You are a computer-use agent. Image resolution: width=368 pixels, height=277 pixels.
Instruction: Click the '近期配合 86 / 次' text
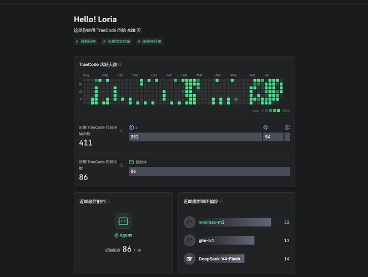[123, 249]
